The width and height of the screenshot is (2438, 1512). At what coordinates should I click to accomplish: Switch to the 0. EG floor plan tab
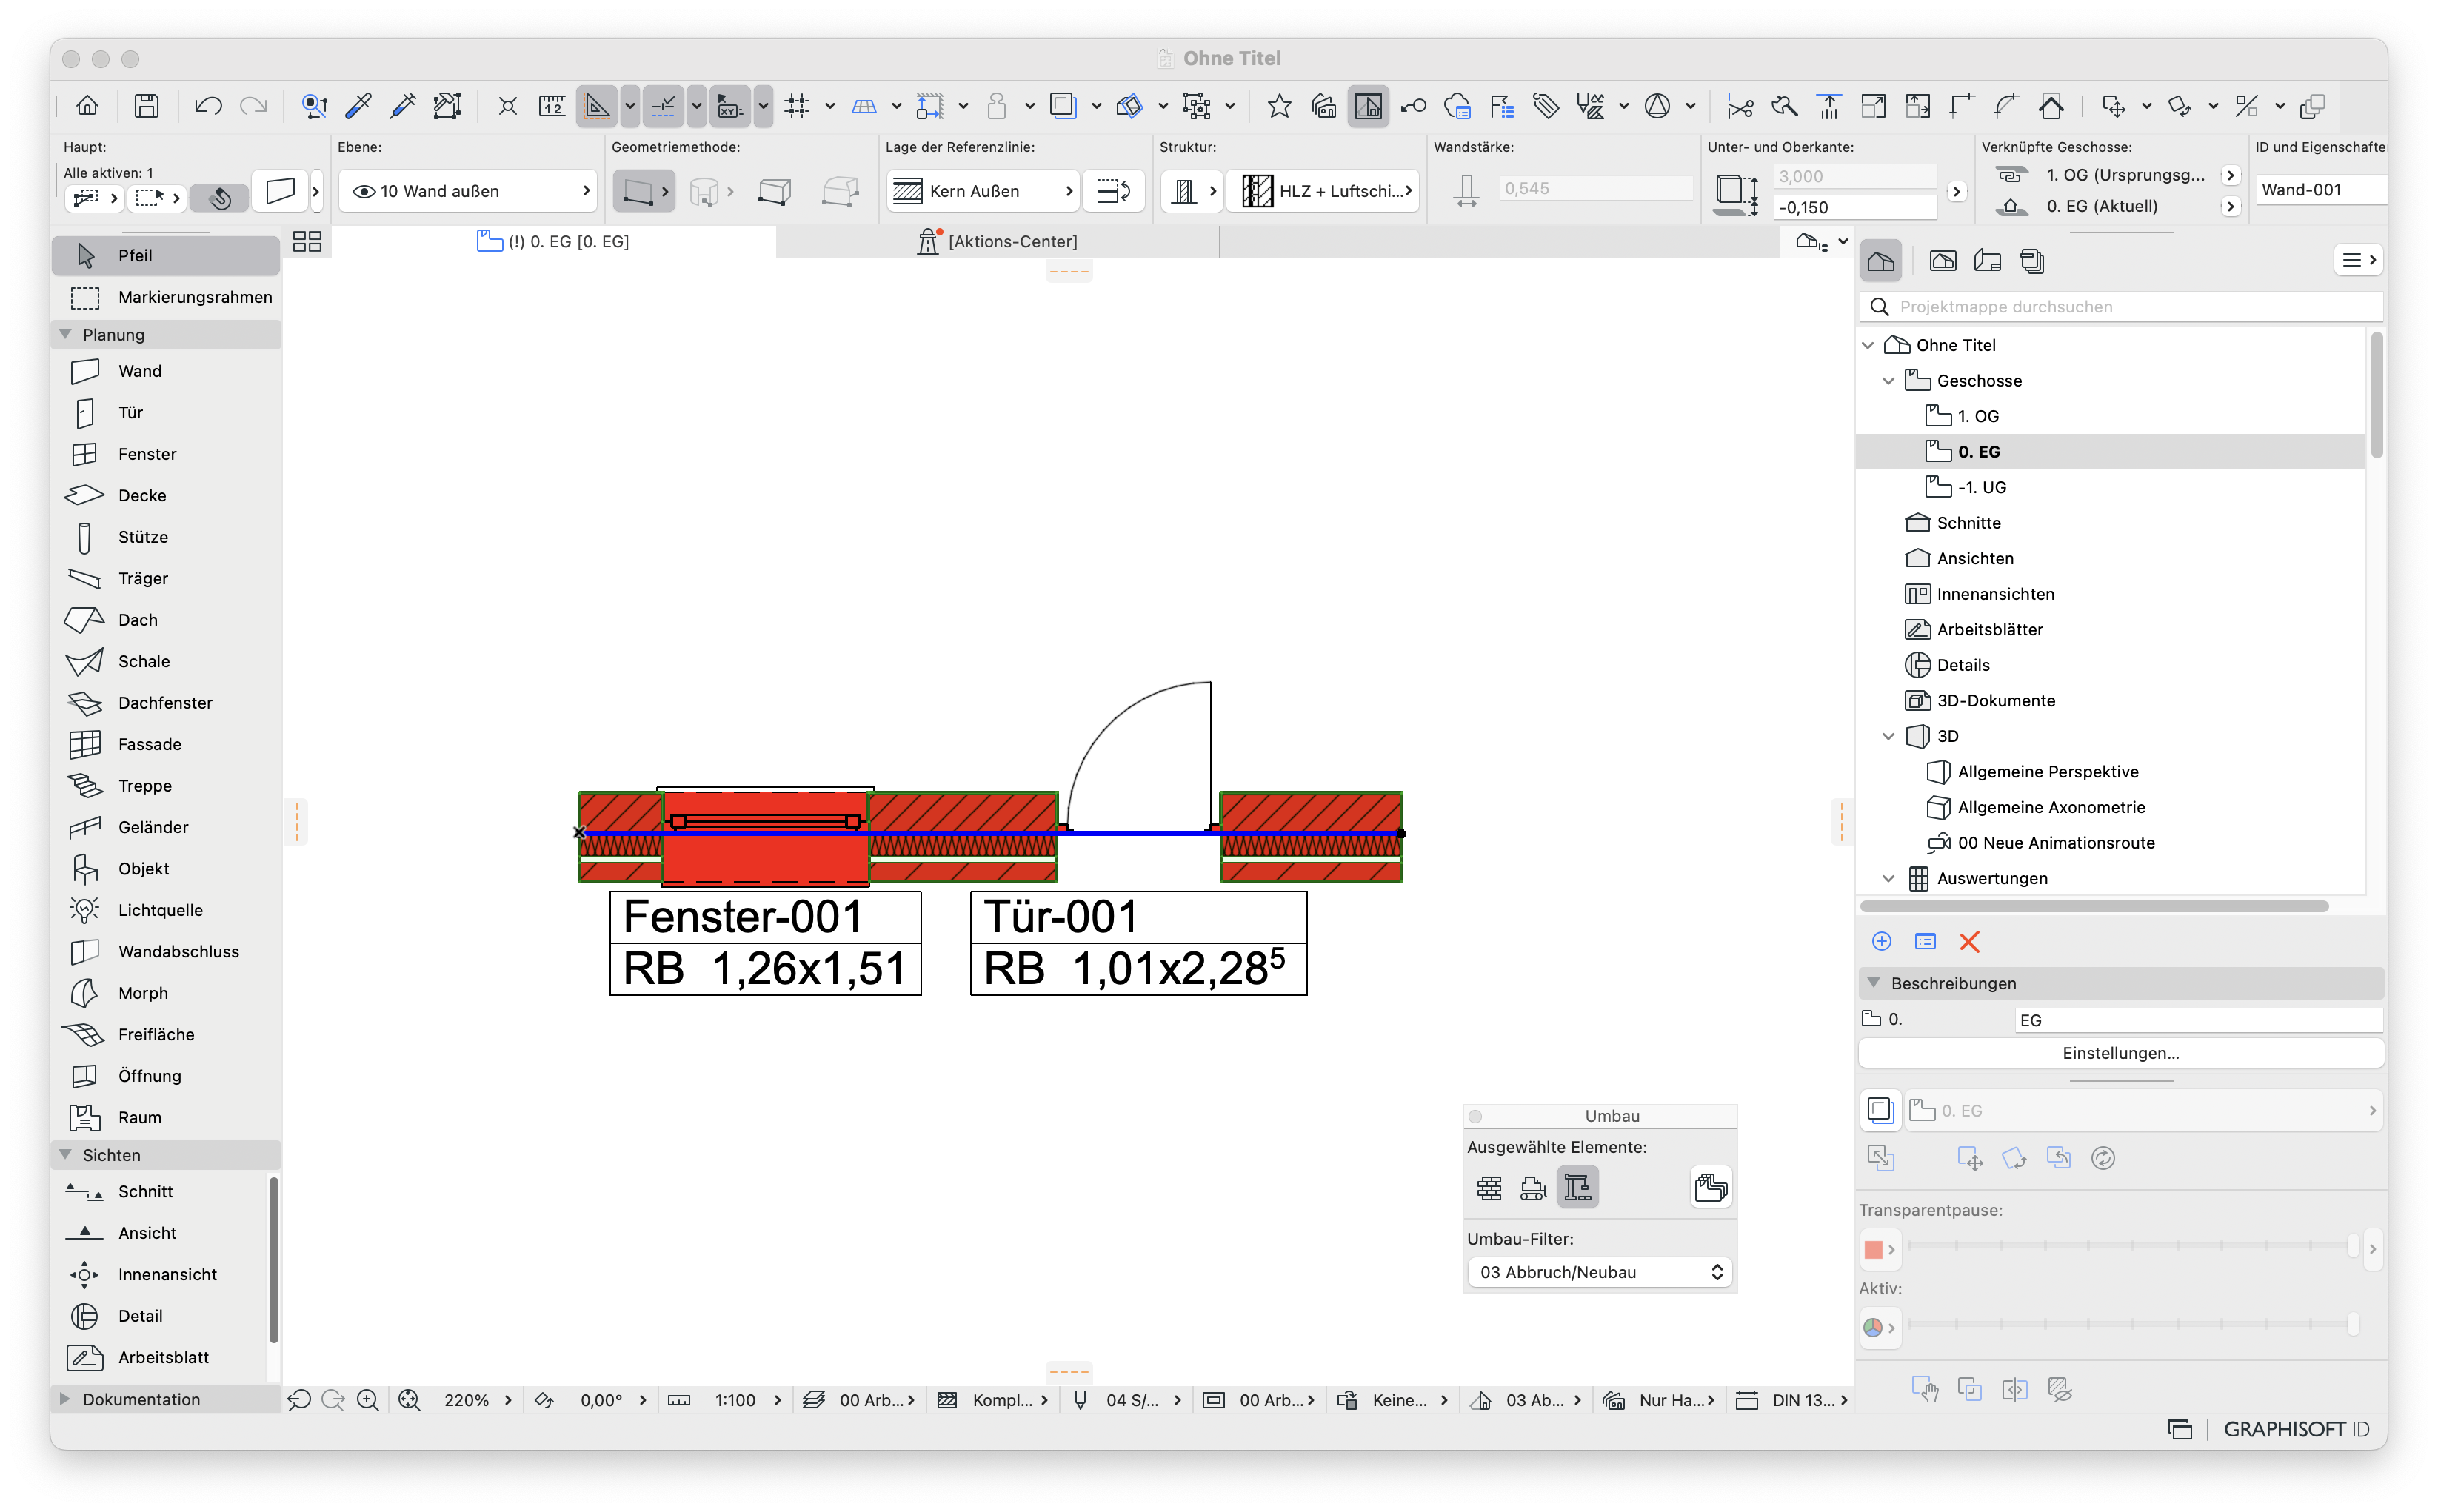[x=553, y=241]
